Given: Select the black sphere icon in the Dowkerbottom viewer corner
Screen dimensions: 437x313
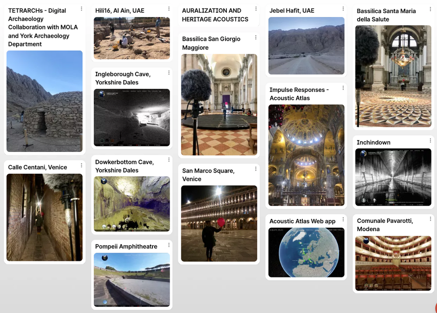Looking at the screenshot, I should [109, 226].
